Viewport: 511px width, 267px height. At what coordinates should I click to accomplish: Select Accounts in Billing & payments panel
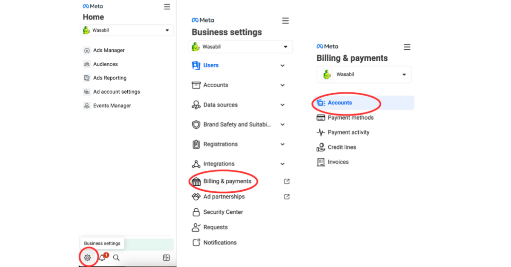(x=339, y=103)
